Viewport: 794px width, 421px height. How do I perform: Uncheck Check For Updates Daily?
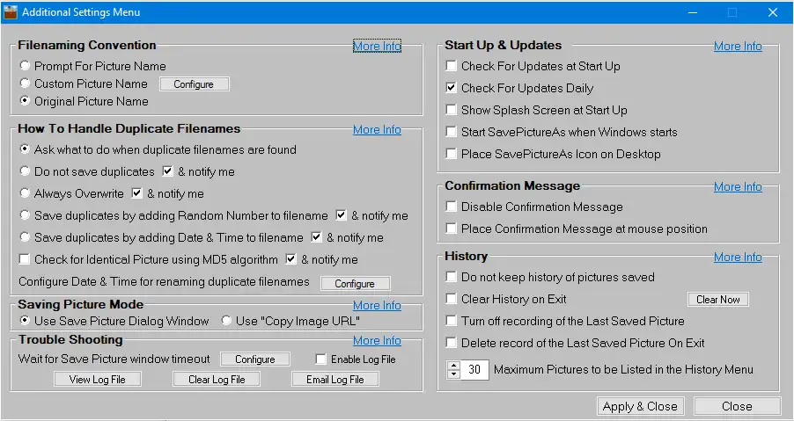[x=452, y=88]
